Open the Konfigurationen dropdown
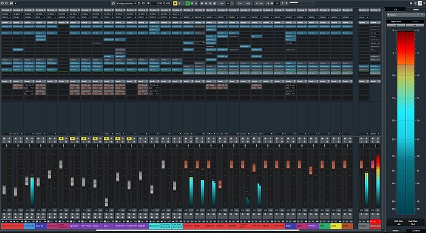The height and width of the screenshot is (233, 426). [x=126, y=3]
